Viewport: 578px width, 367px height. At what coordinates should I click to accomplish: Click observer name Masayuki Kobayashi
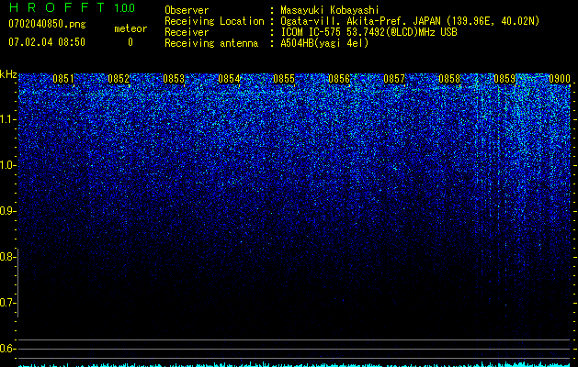(x=330, y=10)
